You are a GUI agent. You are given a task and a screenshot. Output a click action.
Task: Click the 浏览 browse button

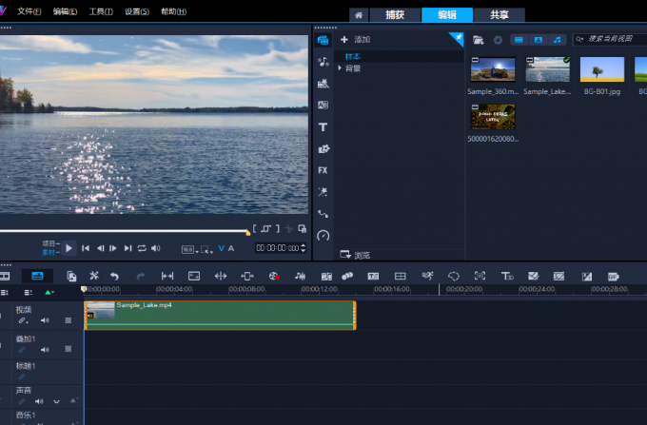[356, 255]
